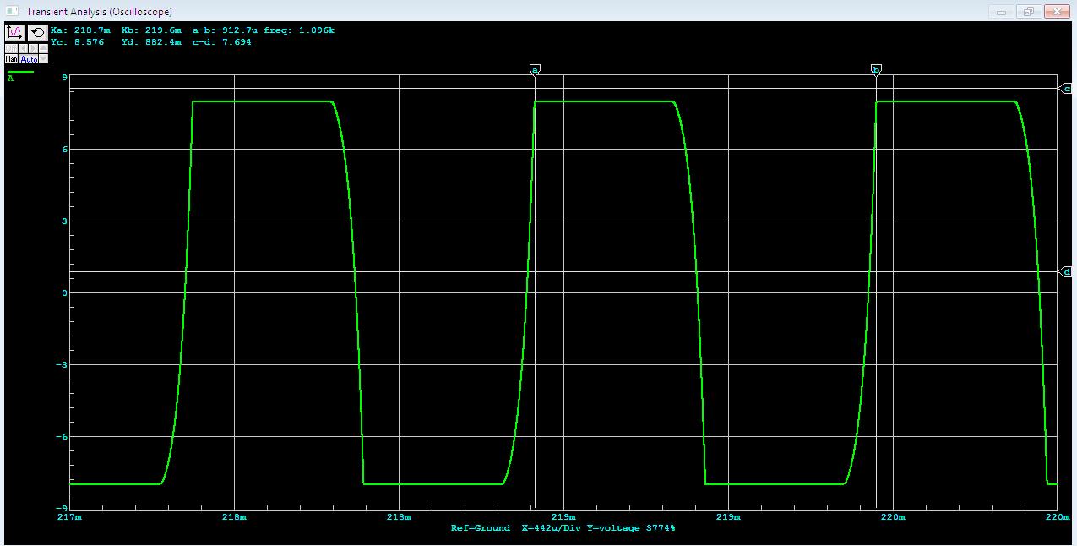Image resolution: width=1077 pixels, height=546 pixels.
Task: Enable Auto mode
Action: pos(29,59)
